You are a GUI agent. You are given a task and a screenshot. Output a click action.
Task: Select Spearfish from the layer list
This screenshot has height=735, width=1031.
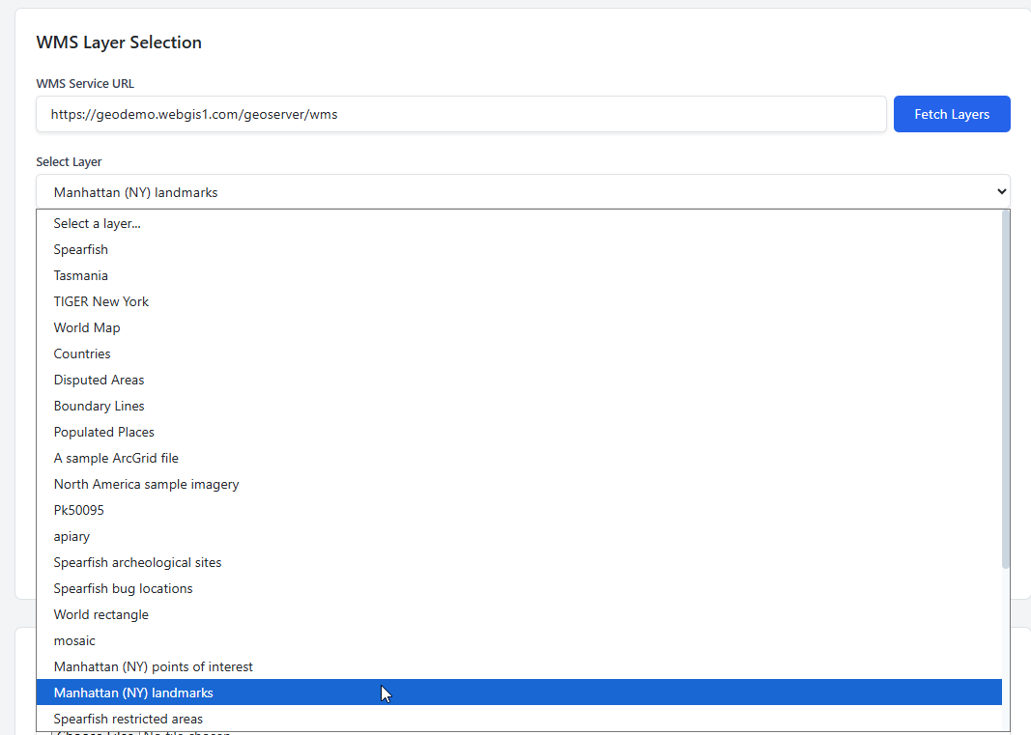pyautogui.click(x=81, y=249)
